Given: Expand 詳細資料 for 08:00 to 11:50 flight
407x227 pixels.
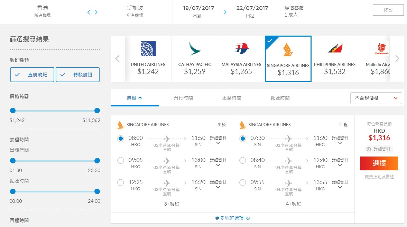Looking at the screenshot, I should point(218,140).
